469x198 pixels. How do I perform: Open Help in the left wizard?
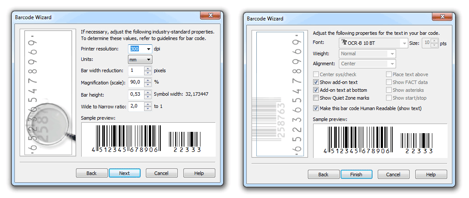pos(199,173)
